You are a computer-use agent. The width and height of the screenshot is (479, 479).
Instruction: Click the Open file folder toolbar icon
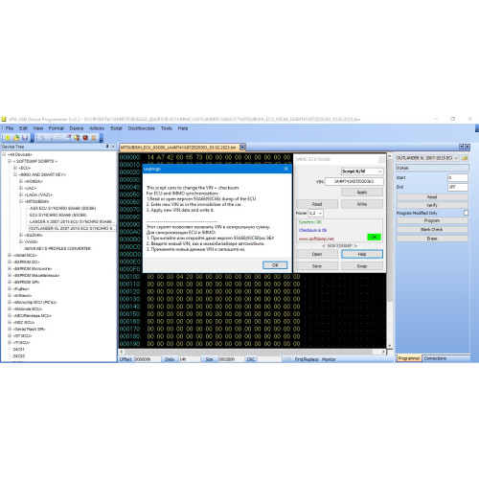coord(16,138)
